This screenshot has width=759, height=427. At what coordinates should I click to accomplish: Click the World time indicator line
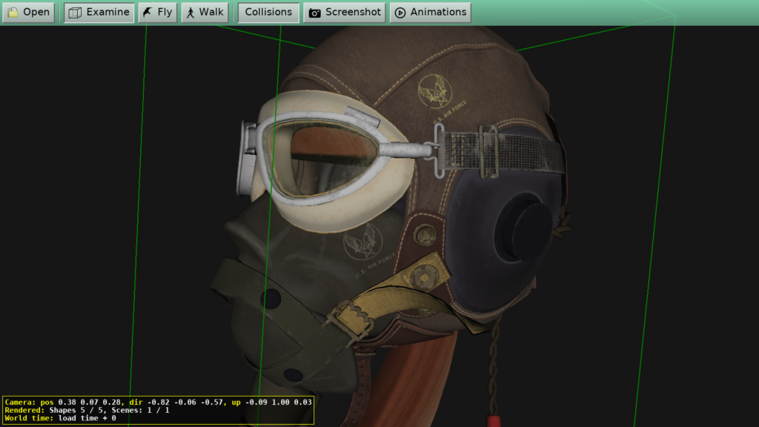[59, 418]
